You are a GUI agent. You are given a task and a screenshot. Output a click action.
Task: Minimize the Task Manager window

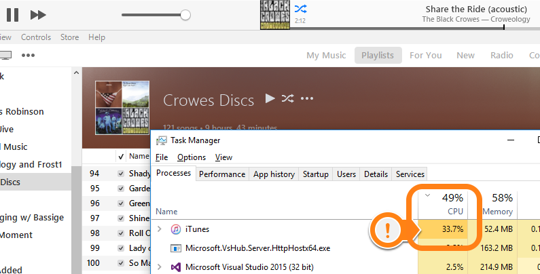pyautogui.click(x=511, y=140)
